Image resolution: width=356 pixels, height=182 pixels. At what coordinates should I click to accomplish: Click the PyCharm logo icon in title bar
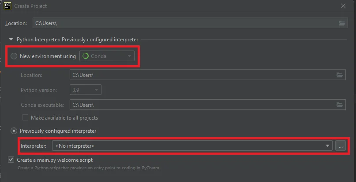pos(7,6)
